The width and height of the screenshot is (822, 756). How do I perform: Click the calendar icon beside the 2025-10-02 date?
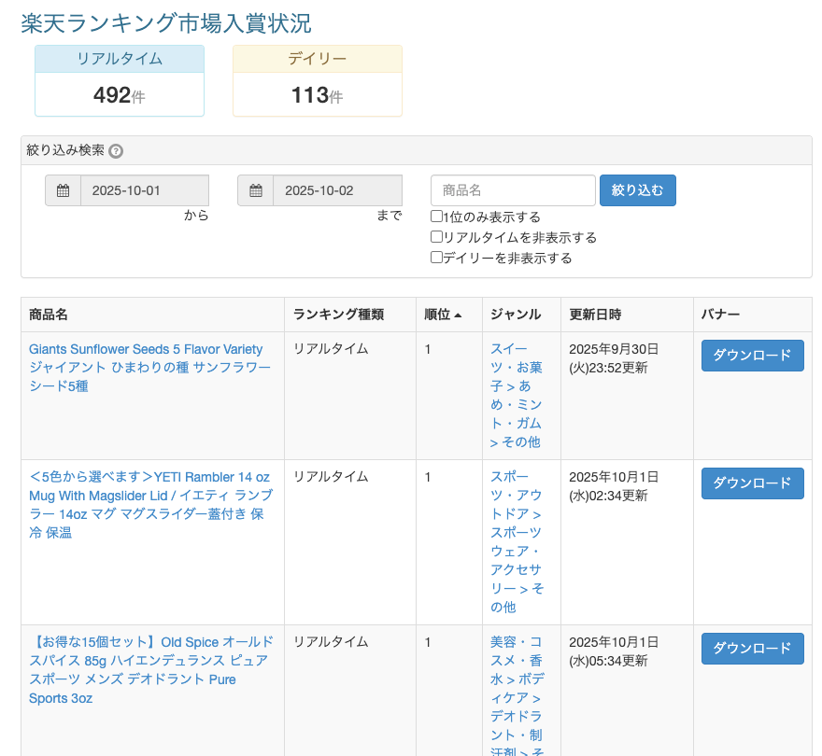click(x=256, y=190)
